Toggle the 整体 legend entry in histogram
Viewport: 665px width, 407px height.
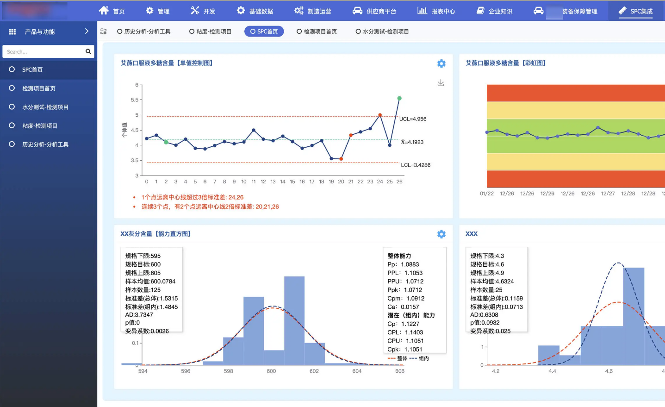(398, 358)
